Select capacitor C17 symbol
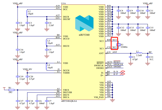This screenshot has height=110, width=162. click(17, 101)
